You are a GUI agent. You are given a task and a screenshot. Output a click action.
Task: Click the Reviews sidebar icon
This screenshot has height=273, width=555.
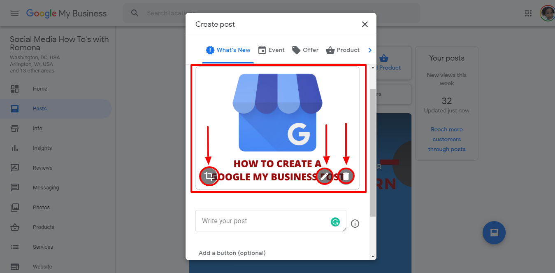tap(15, 168)
